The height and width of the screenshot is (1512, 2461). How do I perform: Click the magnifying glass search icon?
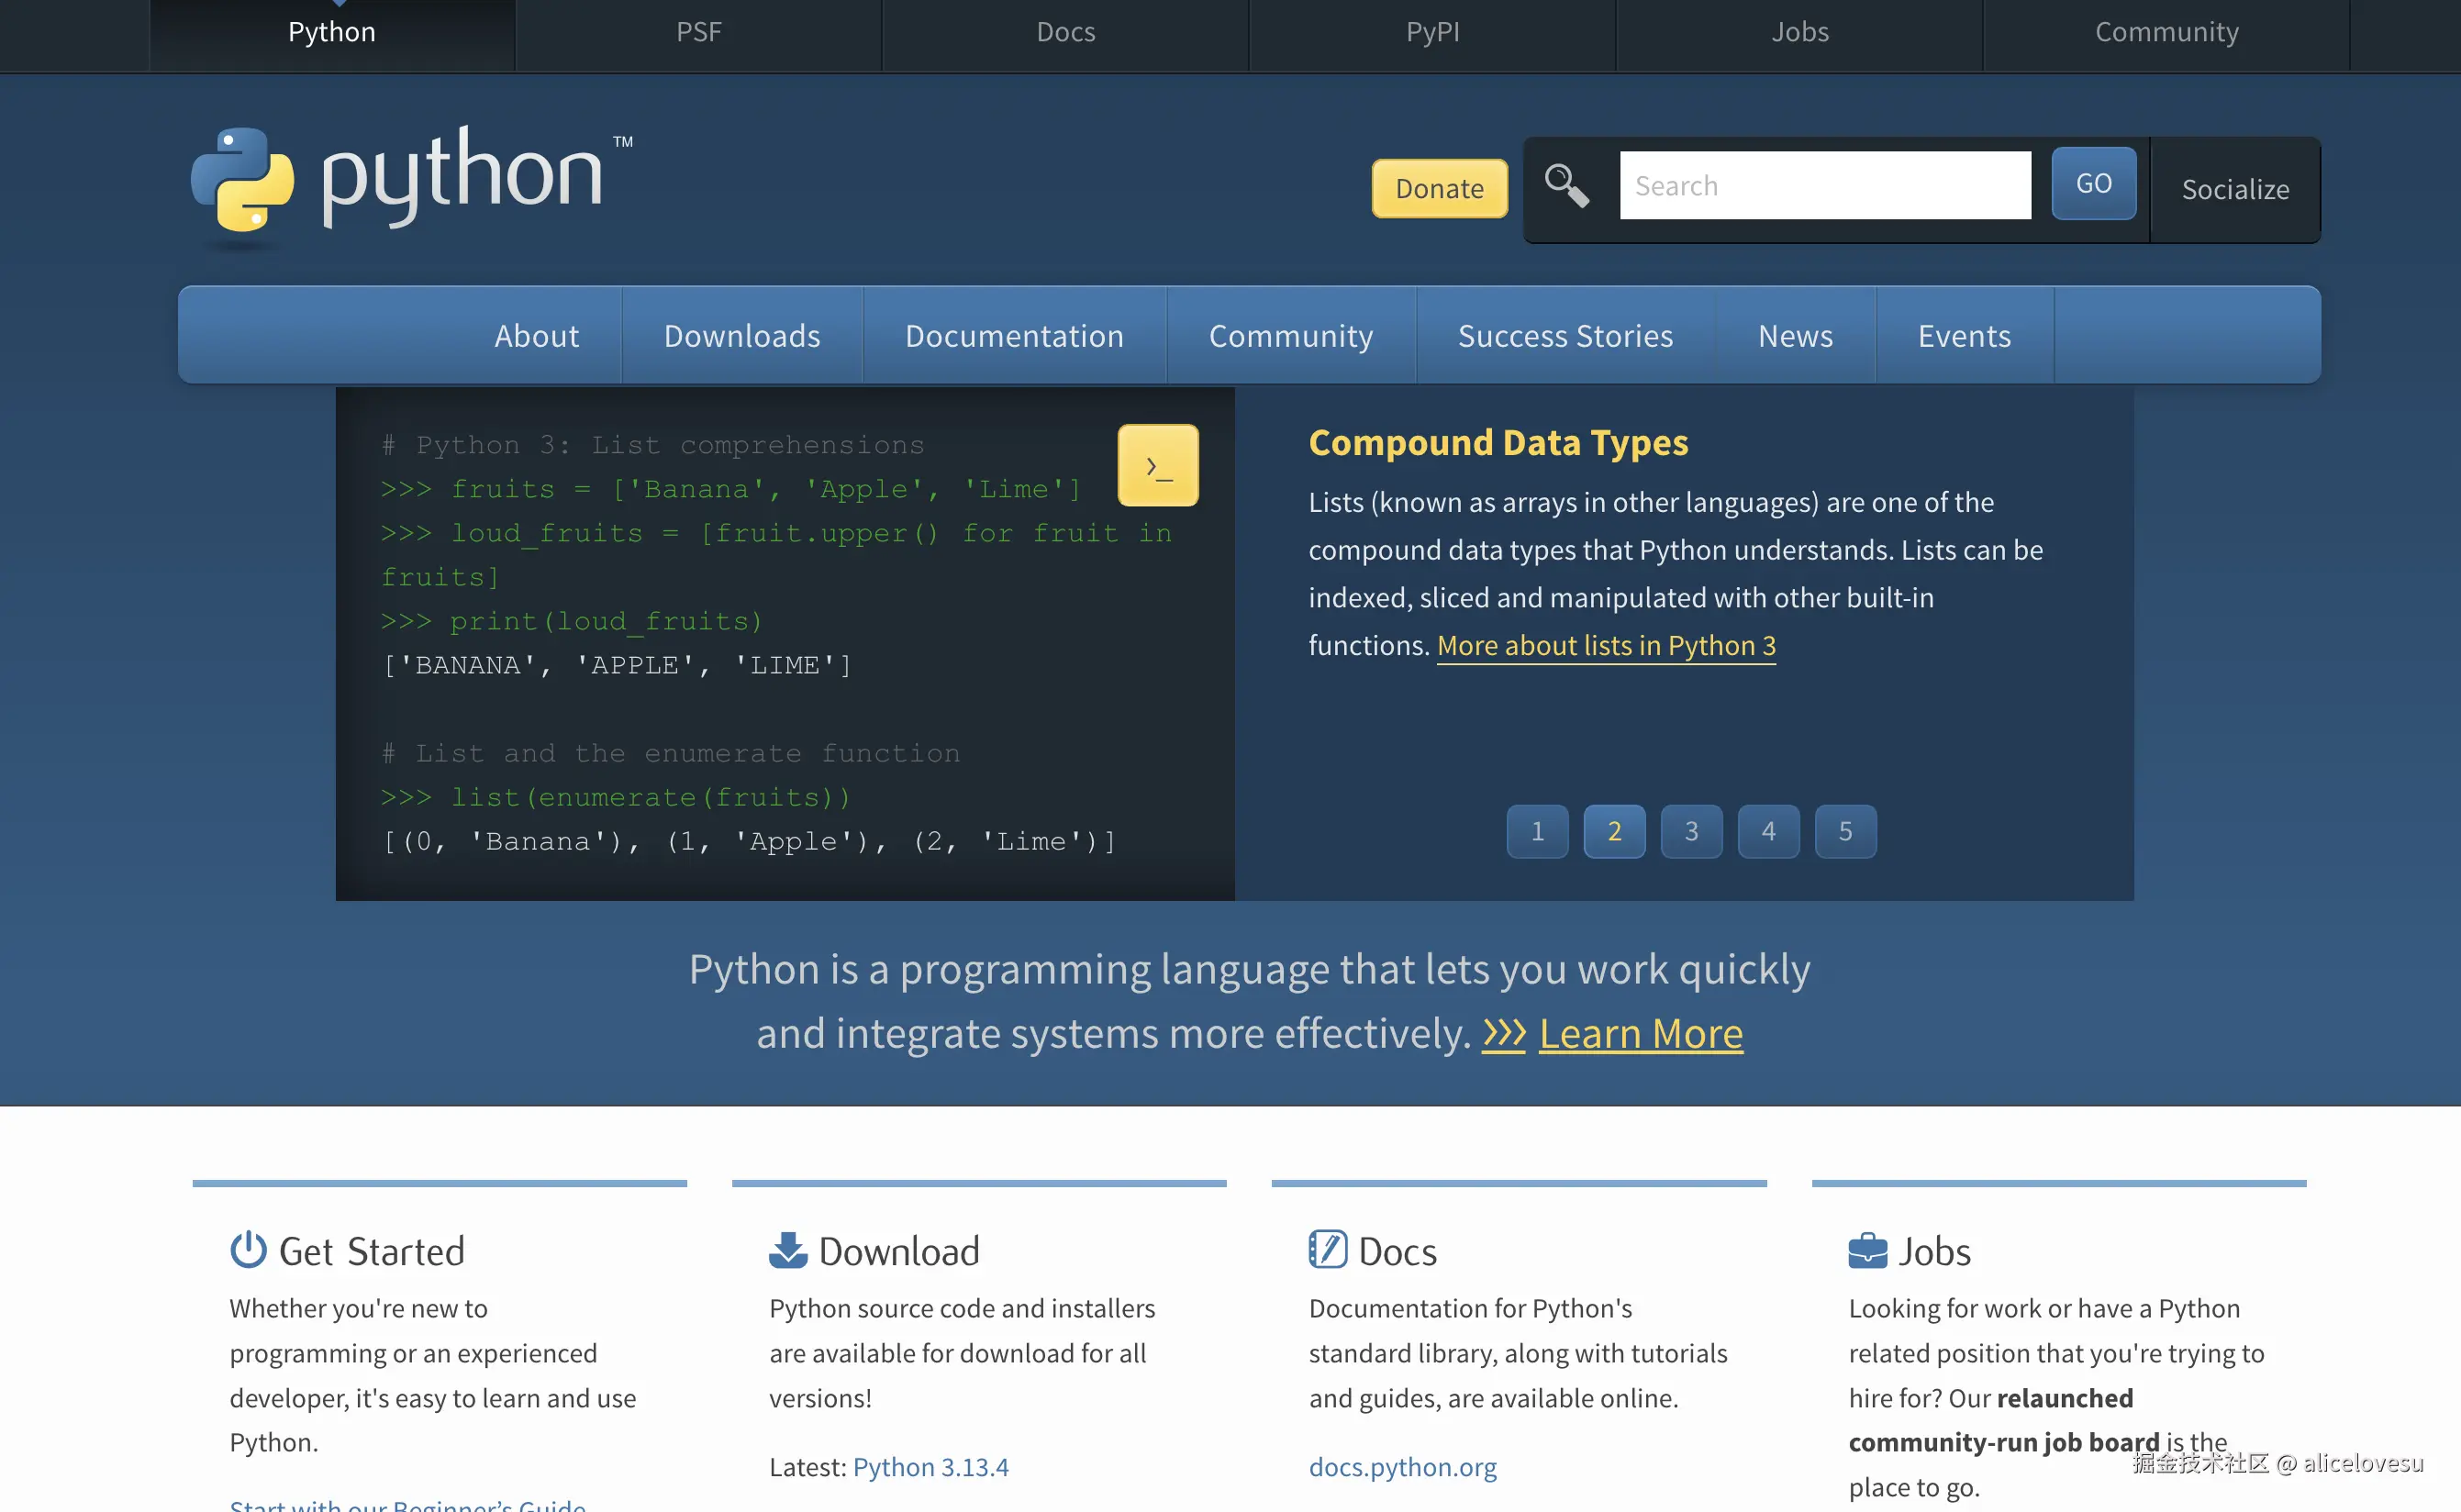pyautogui.click(x=1566, y=186)
